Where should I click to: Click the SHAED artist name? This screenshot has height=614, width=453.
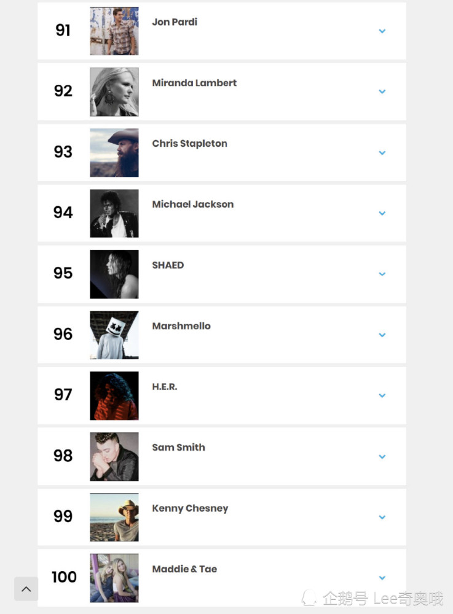click(168, 265)
